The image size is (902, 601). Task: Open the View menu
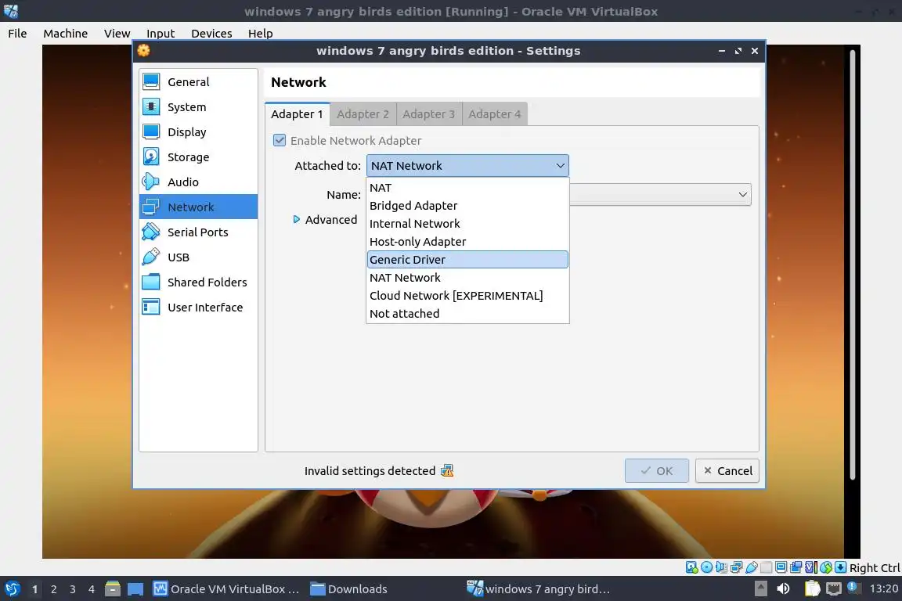pyautogui.click(x=117, y=34)
